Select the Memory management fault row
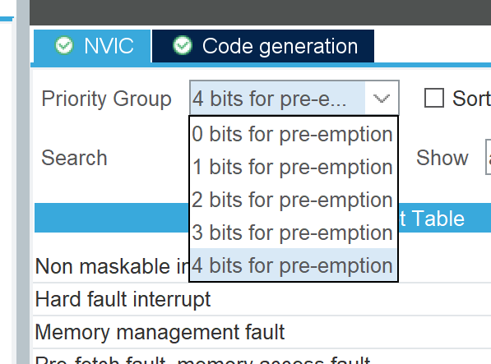 click(262, 332)
